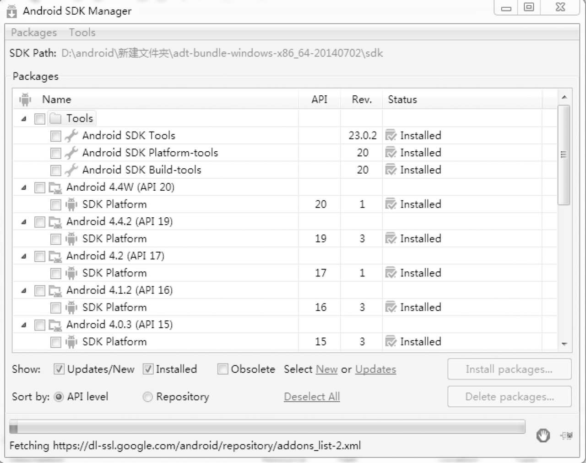The width and height of the screenshot is (586, 463).
Task: Click wrench icon beside Android SDK Platform-tools
Action: coord(71,153)
